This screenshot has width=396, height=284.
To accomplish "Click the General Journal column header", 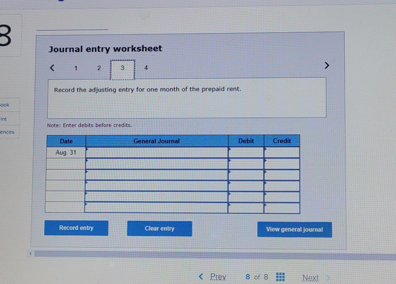I will pos(157,141).
